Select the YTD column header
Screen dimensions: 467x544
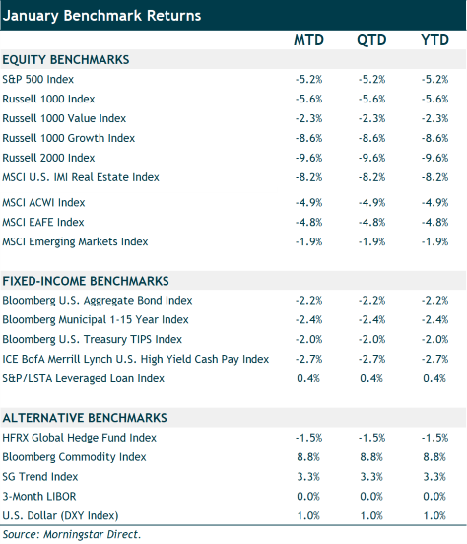(434, 40)
